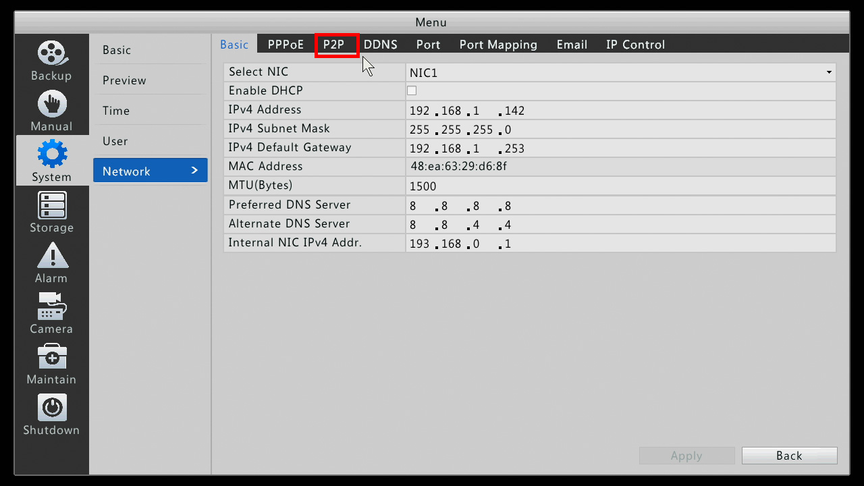Open the IP Control tab
This screenshot has width=864, height=486.
coord(635,45)
